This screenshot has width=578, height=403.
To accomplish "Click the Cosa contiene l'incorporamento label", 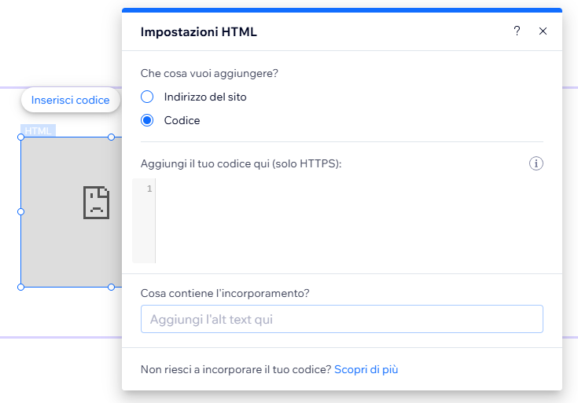I will pos(225,293).
